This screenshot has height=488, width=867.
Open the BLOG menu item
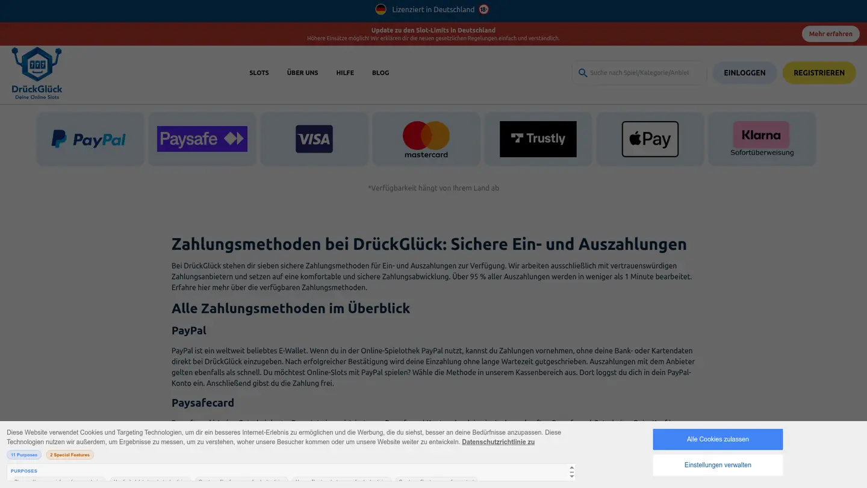point(381,73)
